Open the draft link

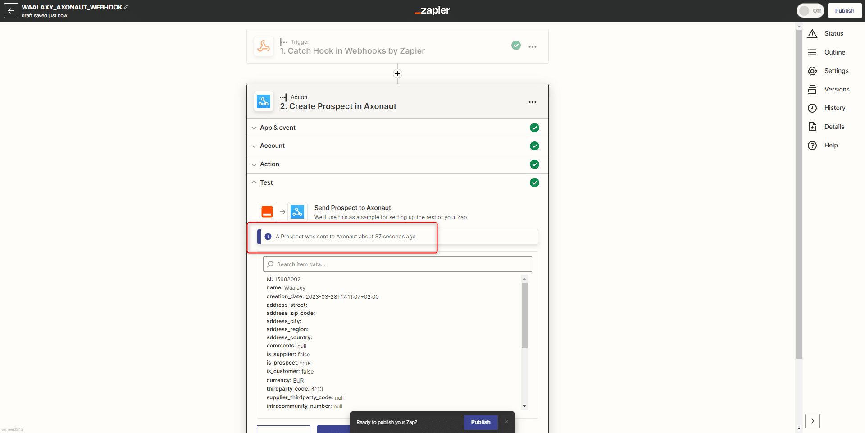pos(27,15)
